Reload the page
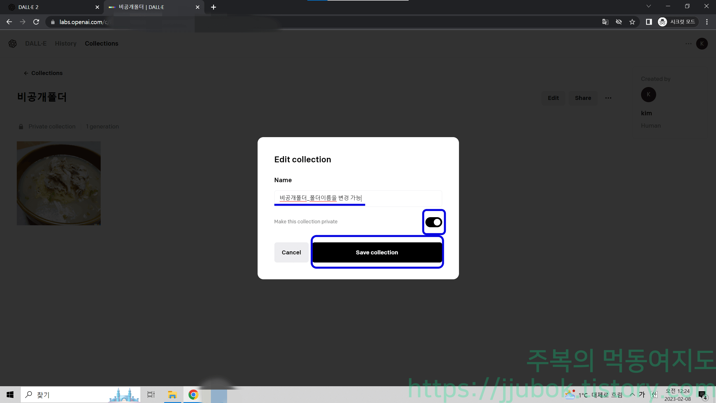This screenshot has width=716, height=403. pyautogui.click(x=36, y=22)
